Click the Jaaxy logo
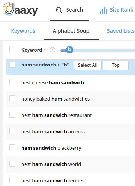 [20, 9]
